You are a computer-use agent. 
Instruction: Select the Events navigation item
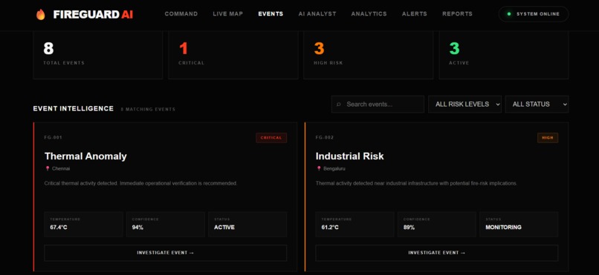[x=271, y=13]
